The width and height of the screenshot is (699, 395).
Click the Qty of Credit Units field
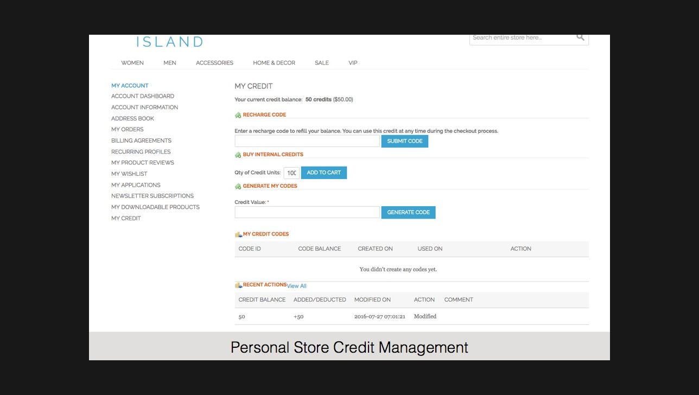[291, 173]
